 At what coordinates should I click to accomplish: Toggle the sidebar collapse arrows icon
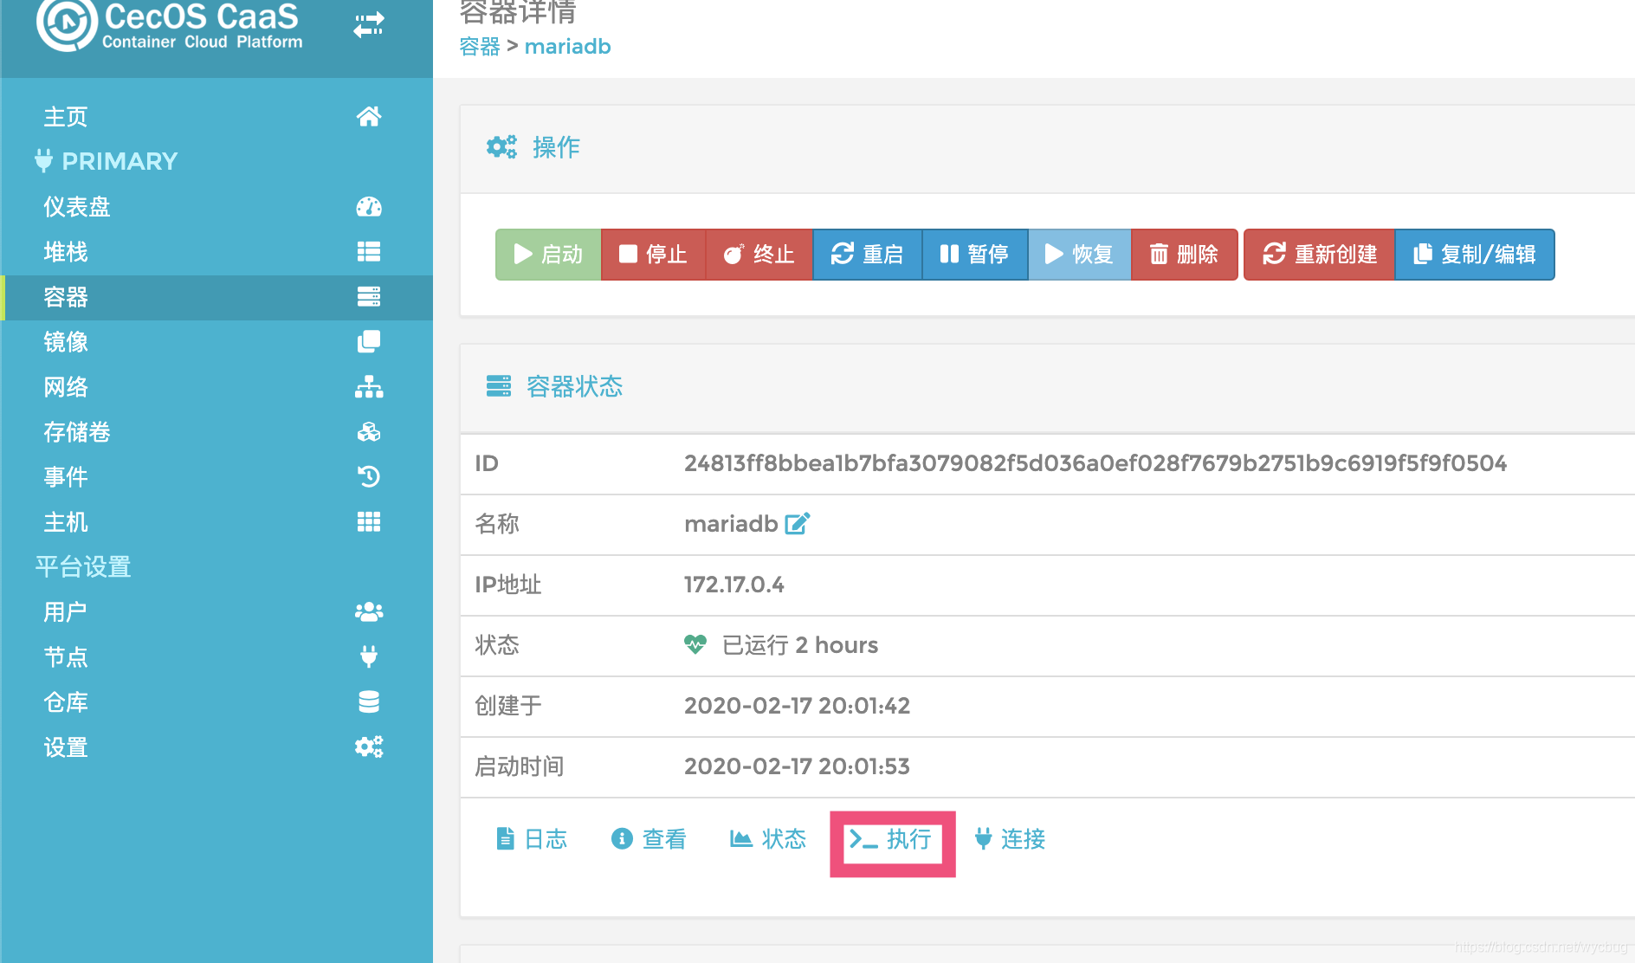click(368, 25)
